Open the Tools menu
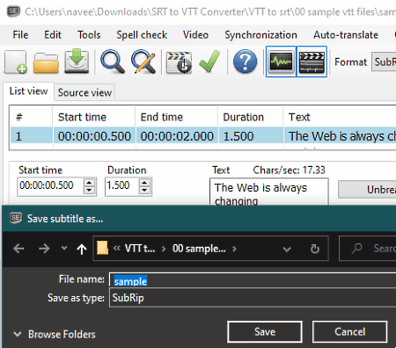 89,35
